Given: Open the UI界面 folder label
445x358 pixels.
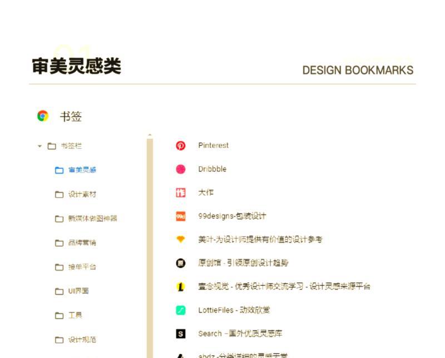Looking at the screenshot, I should click(x=78, y=291).
